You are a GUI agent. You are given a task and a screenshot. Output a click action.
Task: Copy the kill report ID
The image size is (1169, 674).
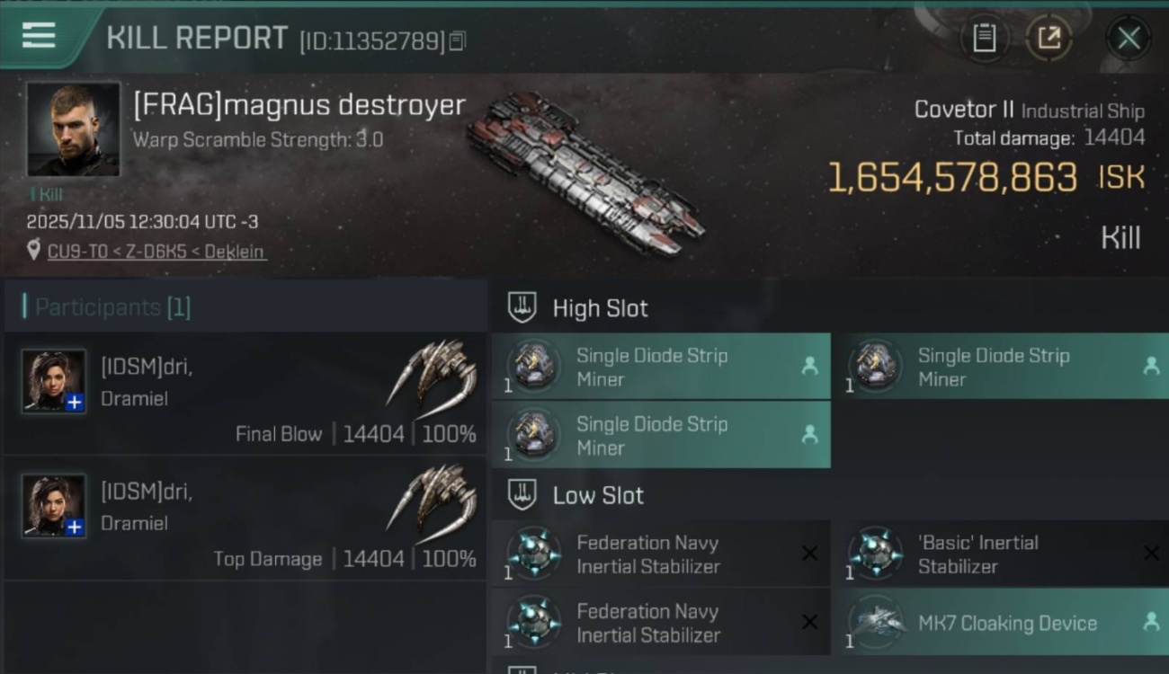coord(458,40)
